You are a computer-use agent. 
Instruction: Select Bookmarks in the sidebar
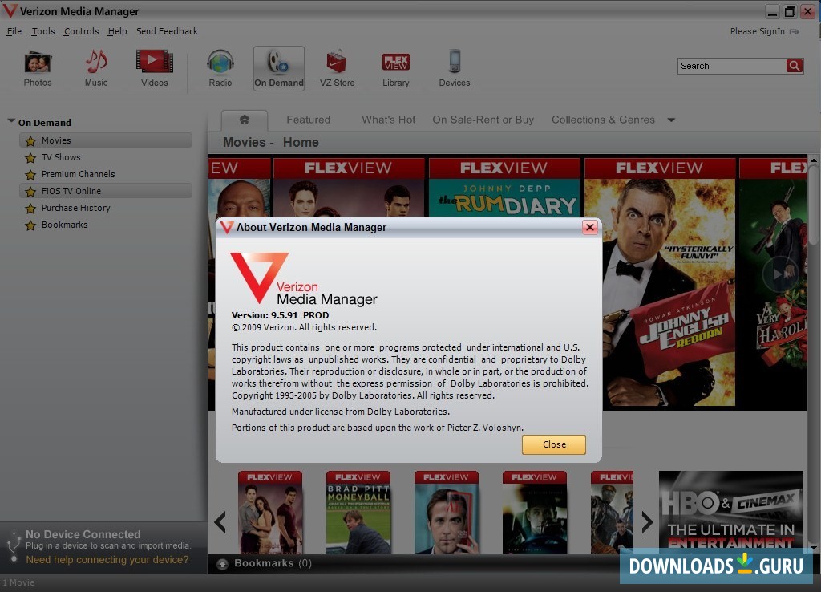[64, 225]
